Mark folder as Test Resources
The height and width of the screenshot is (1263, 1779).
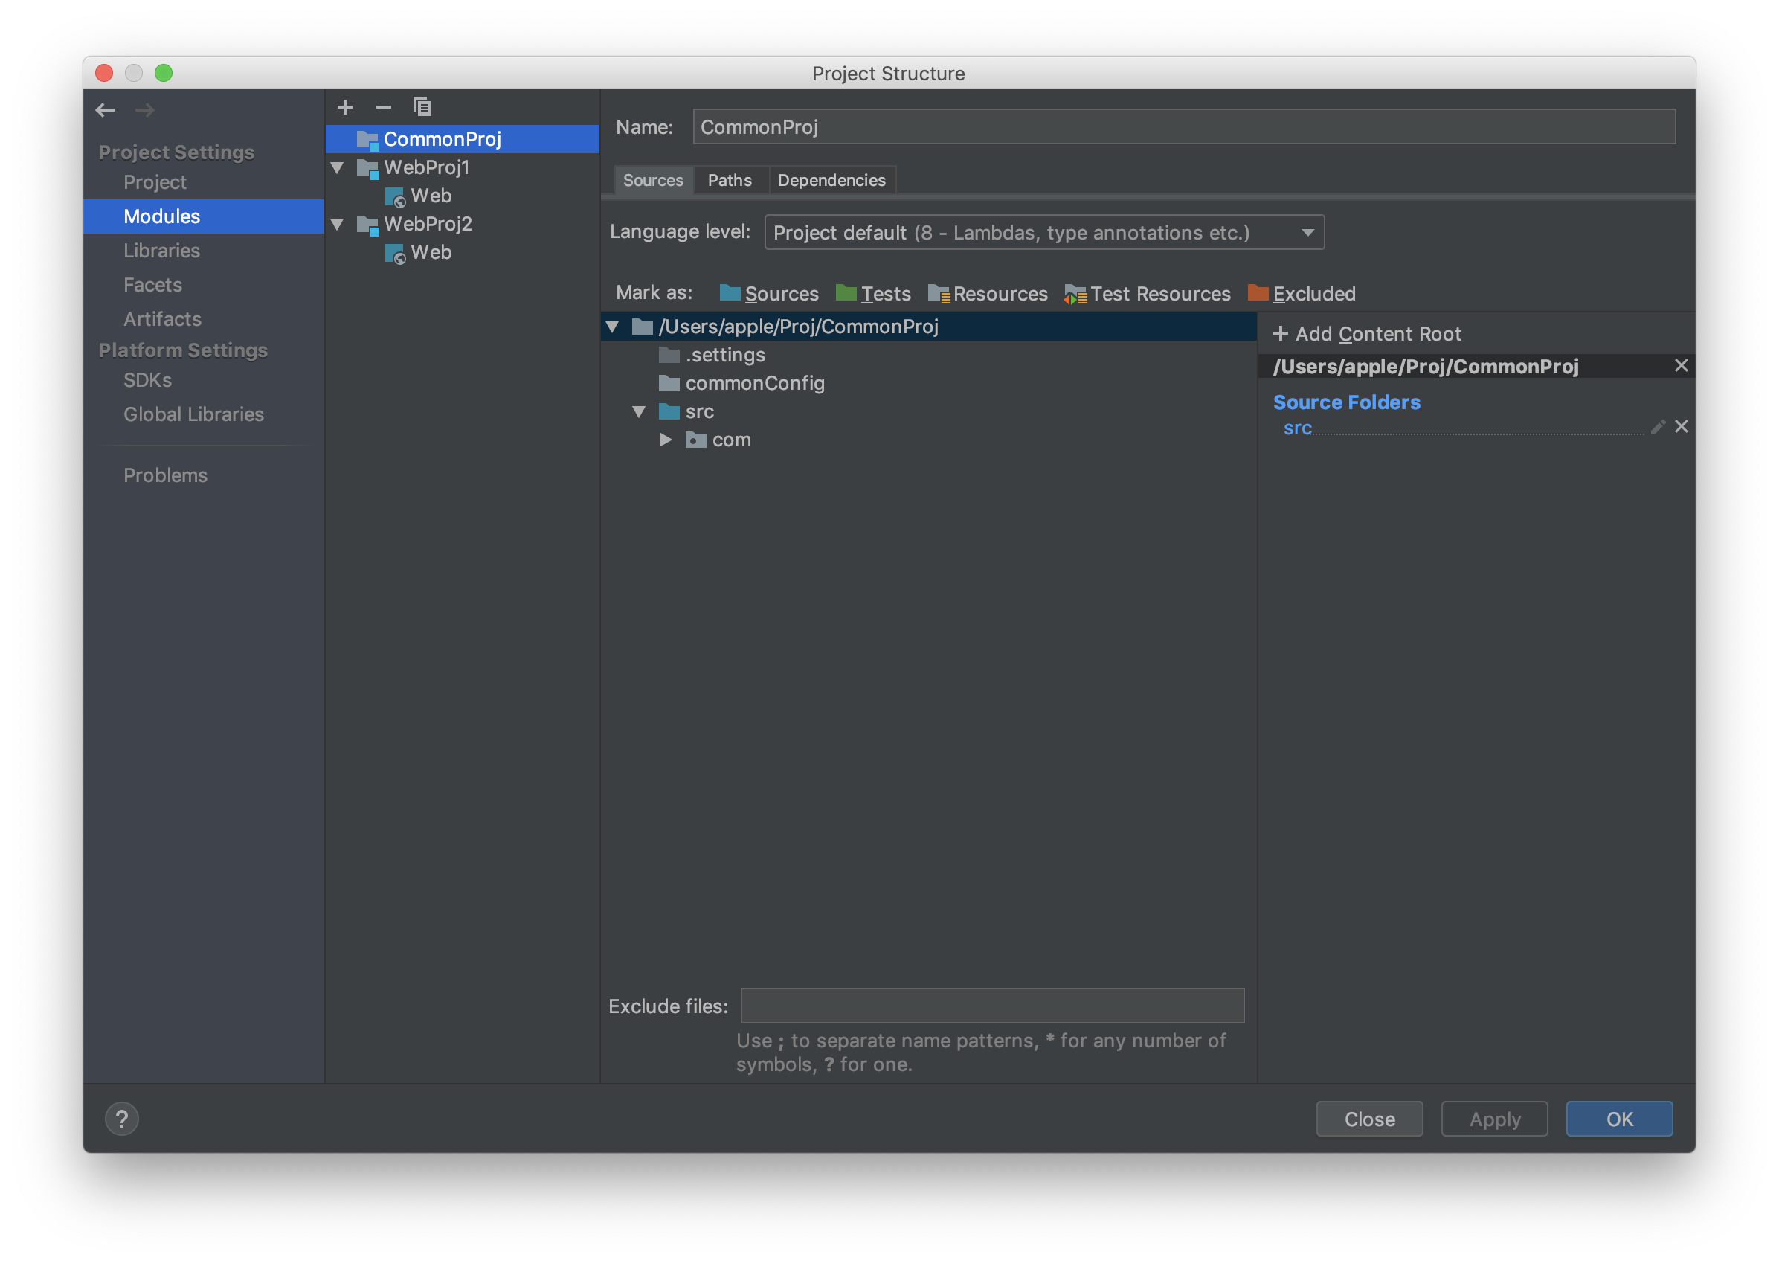(x=1148, y=293)
